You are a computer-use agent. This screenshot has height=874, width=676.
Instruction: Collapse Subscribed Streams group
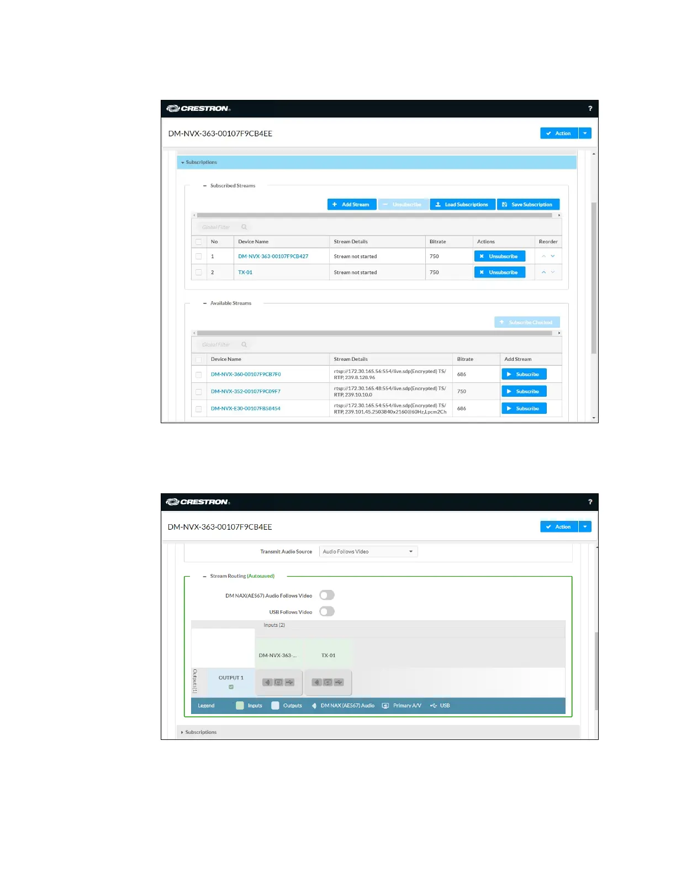(205, 186)
